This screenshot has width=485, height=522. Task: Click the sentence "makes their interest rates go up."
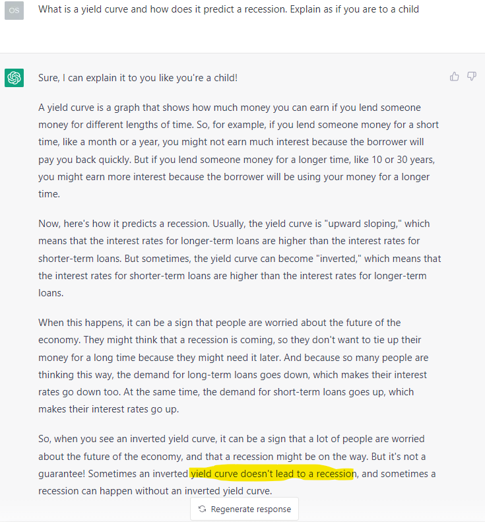point(109,409)
